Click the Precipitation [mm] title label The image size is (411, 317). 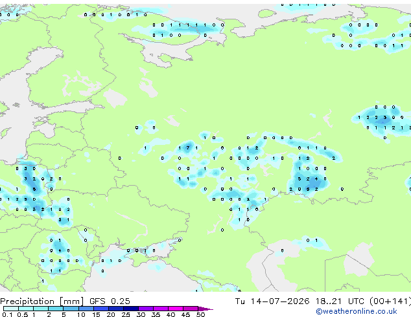(41, 301)
